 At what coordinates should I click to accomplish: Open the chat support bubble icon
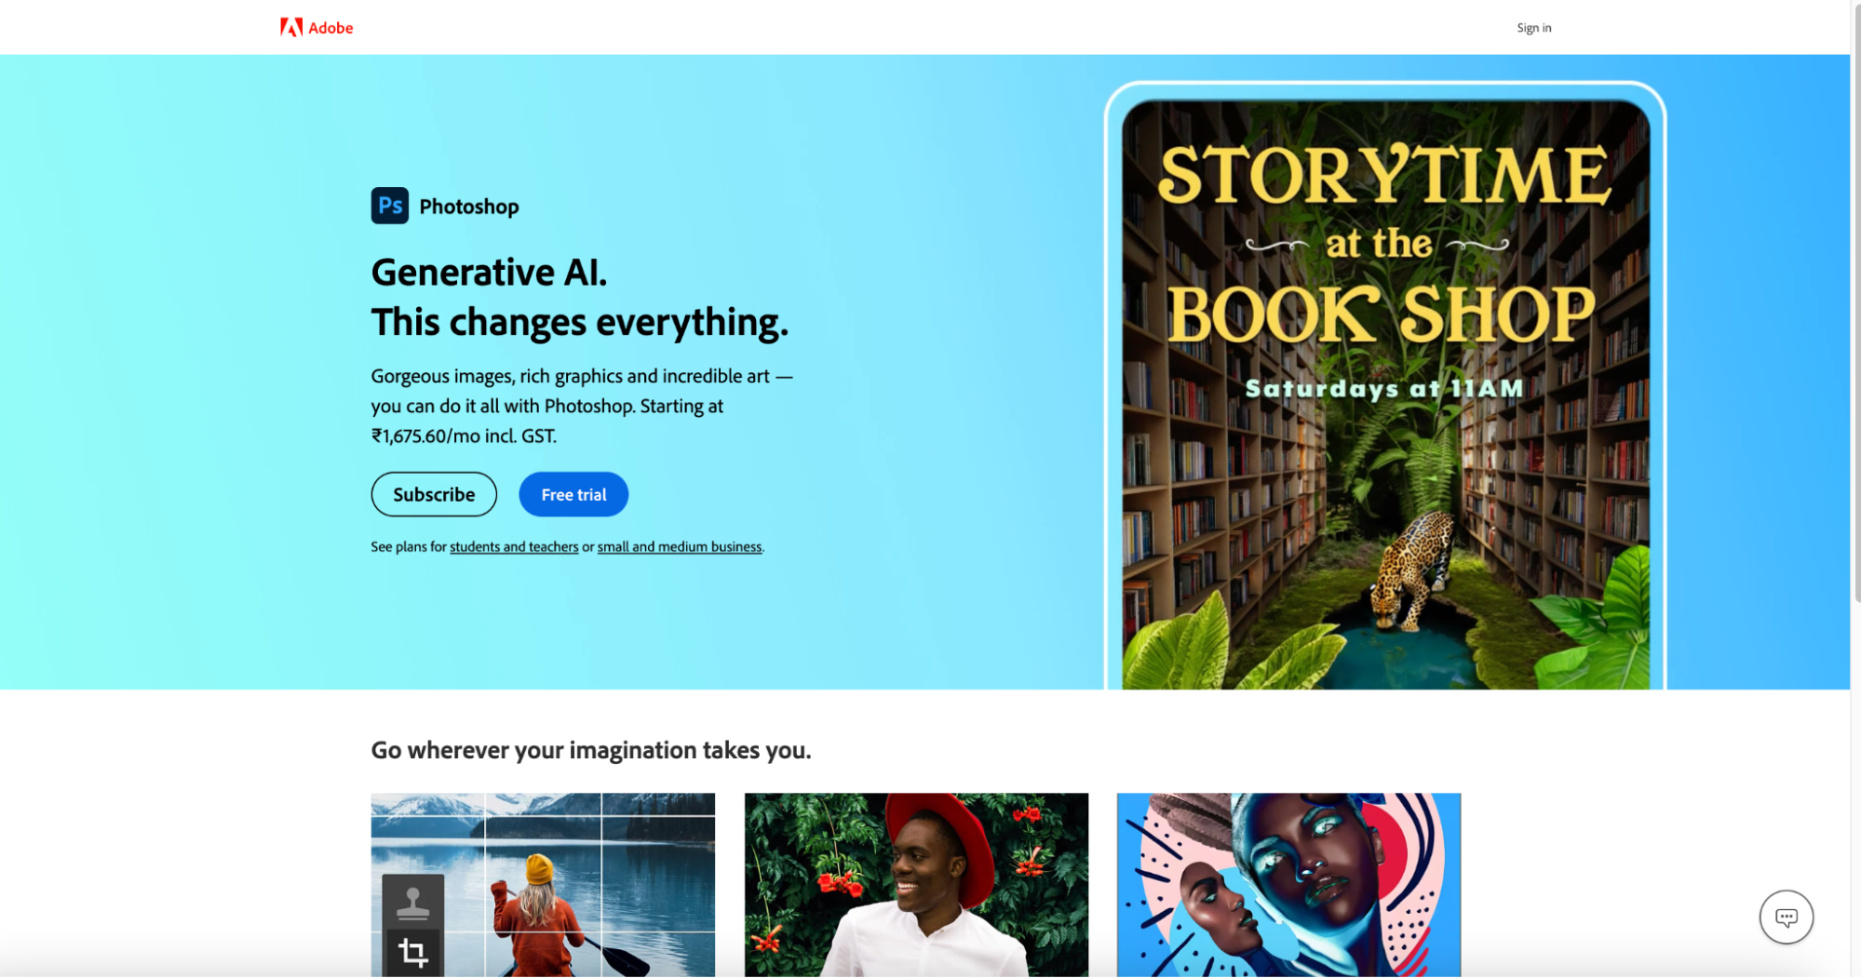pos(1786,918)
